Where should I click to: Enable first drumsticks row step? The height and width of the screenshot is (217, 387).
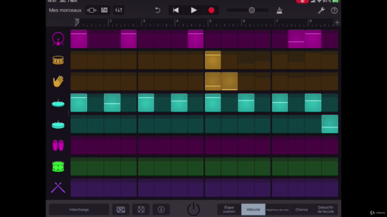click(x=79, y=187)
